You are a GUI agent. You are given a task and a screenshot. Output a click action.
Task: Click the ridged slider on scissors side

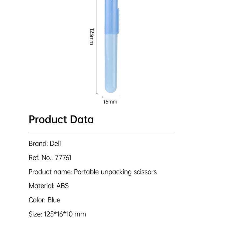(118, 20)
